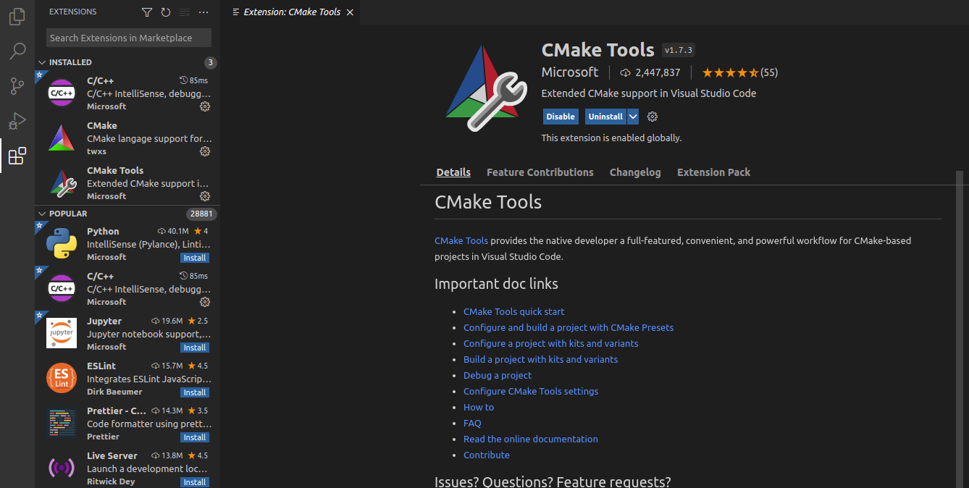Open Configure and build with CMake Presets link
This screenshot has width=969, height=488.
(x=569, y=327)
